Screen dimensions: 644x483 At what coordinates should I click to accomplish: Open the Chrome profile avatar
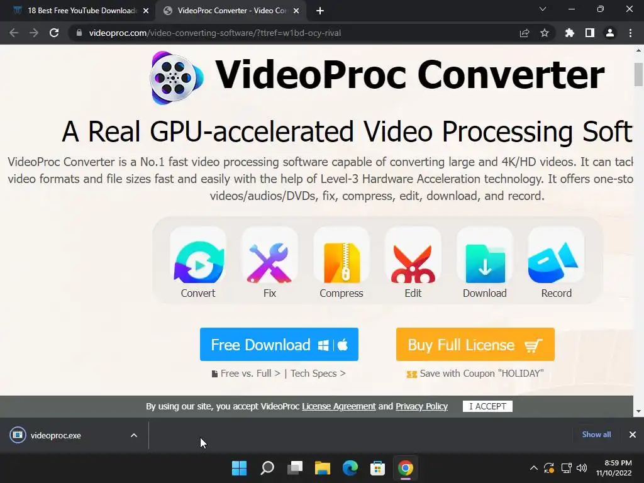pyautogui.click(x=610, y=33)
